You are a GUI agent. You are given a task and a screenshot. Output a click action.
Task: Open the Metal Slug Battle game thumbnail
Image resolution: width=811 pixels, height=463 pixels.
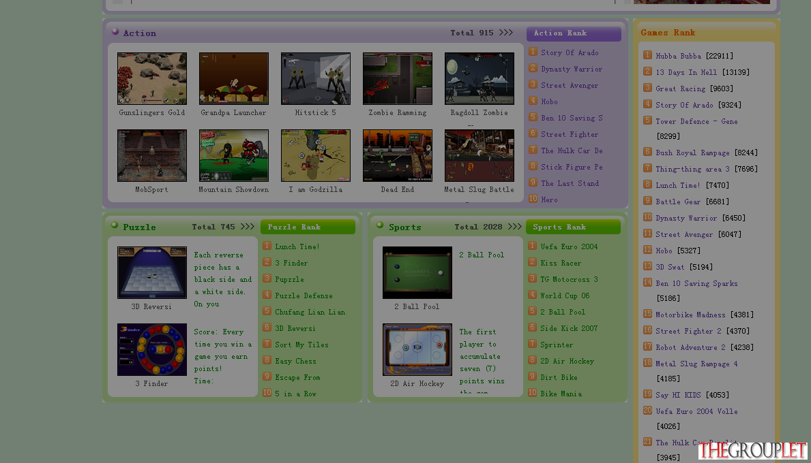point(480,155)
